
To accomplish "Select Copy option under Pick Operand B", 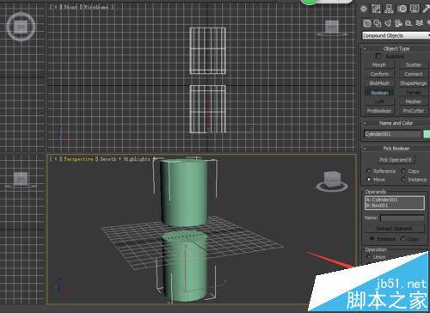I will (x=403, y=171).
